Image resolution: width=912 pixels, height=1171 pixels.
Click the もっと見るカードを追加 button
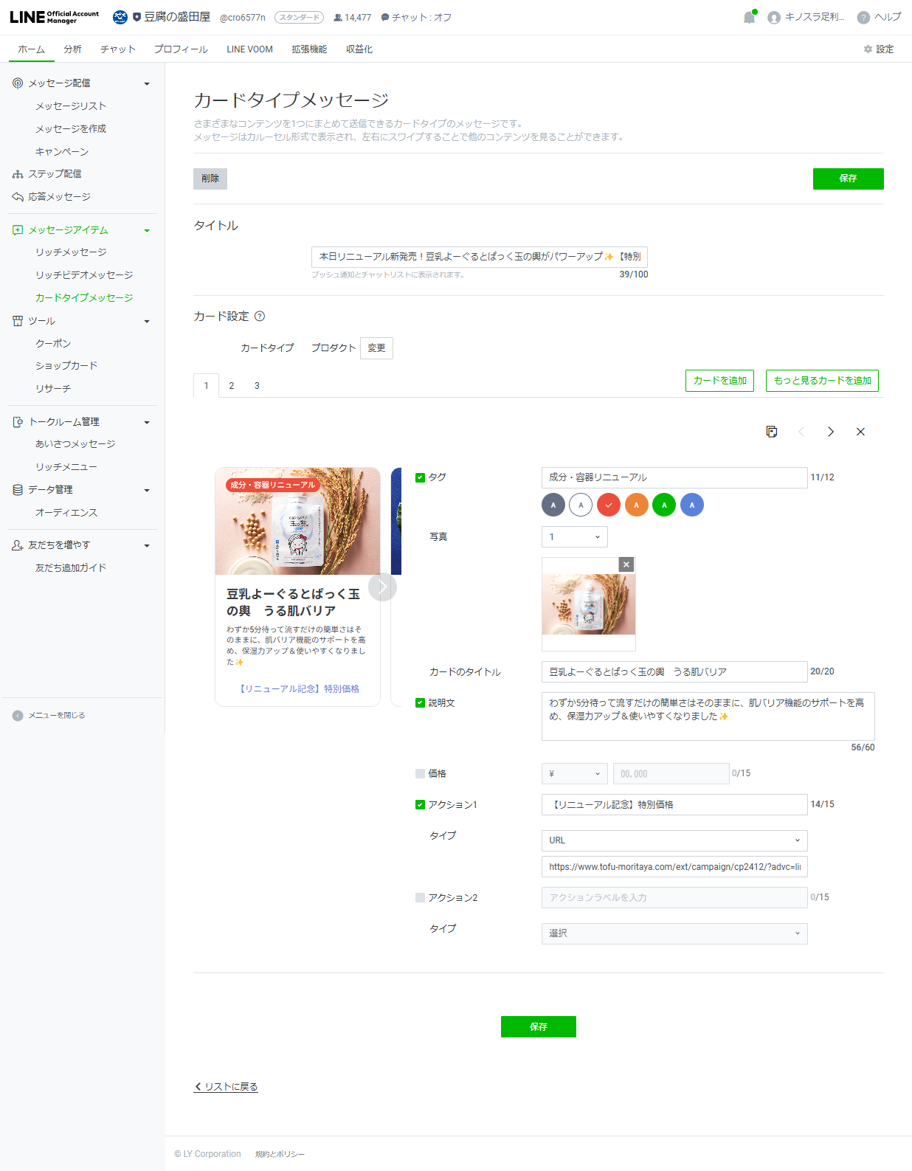[822, 381]
